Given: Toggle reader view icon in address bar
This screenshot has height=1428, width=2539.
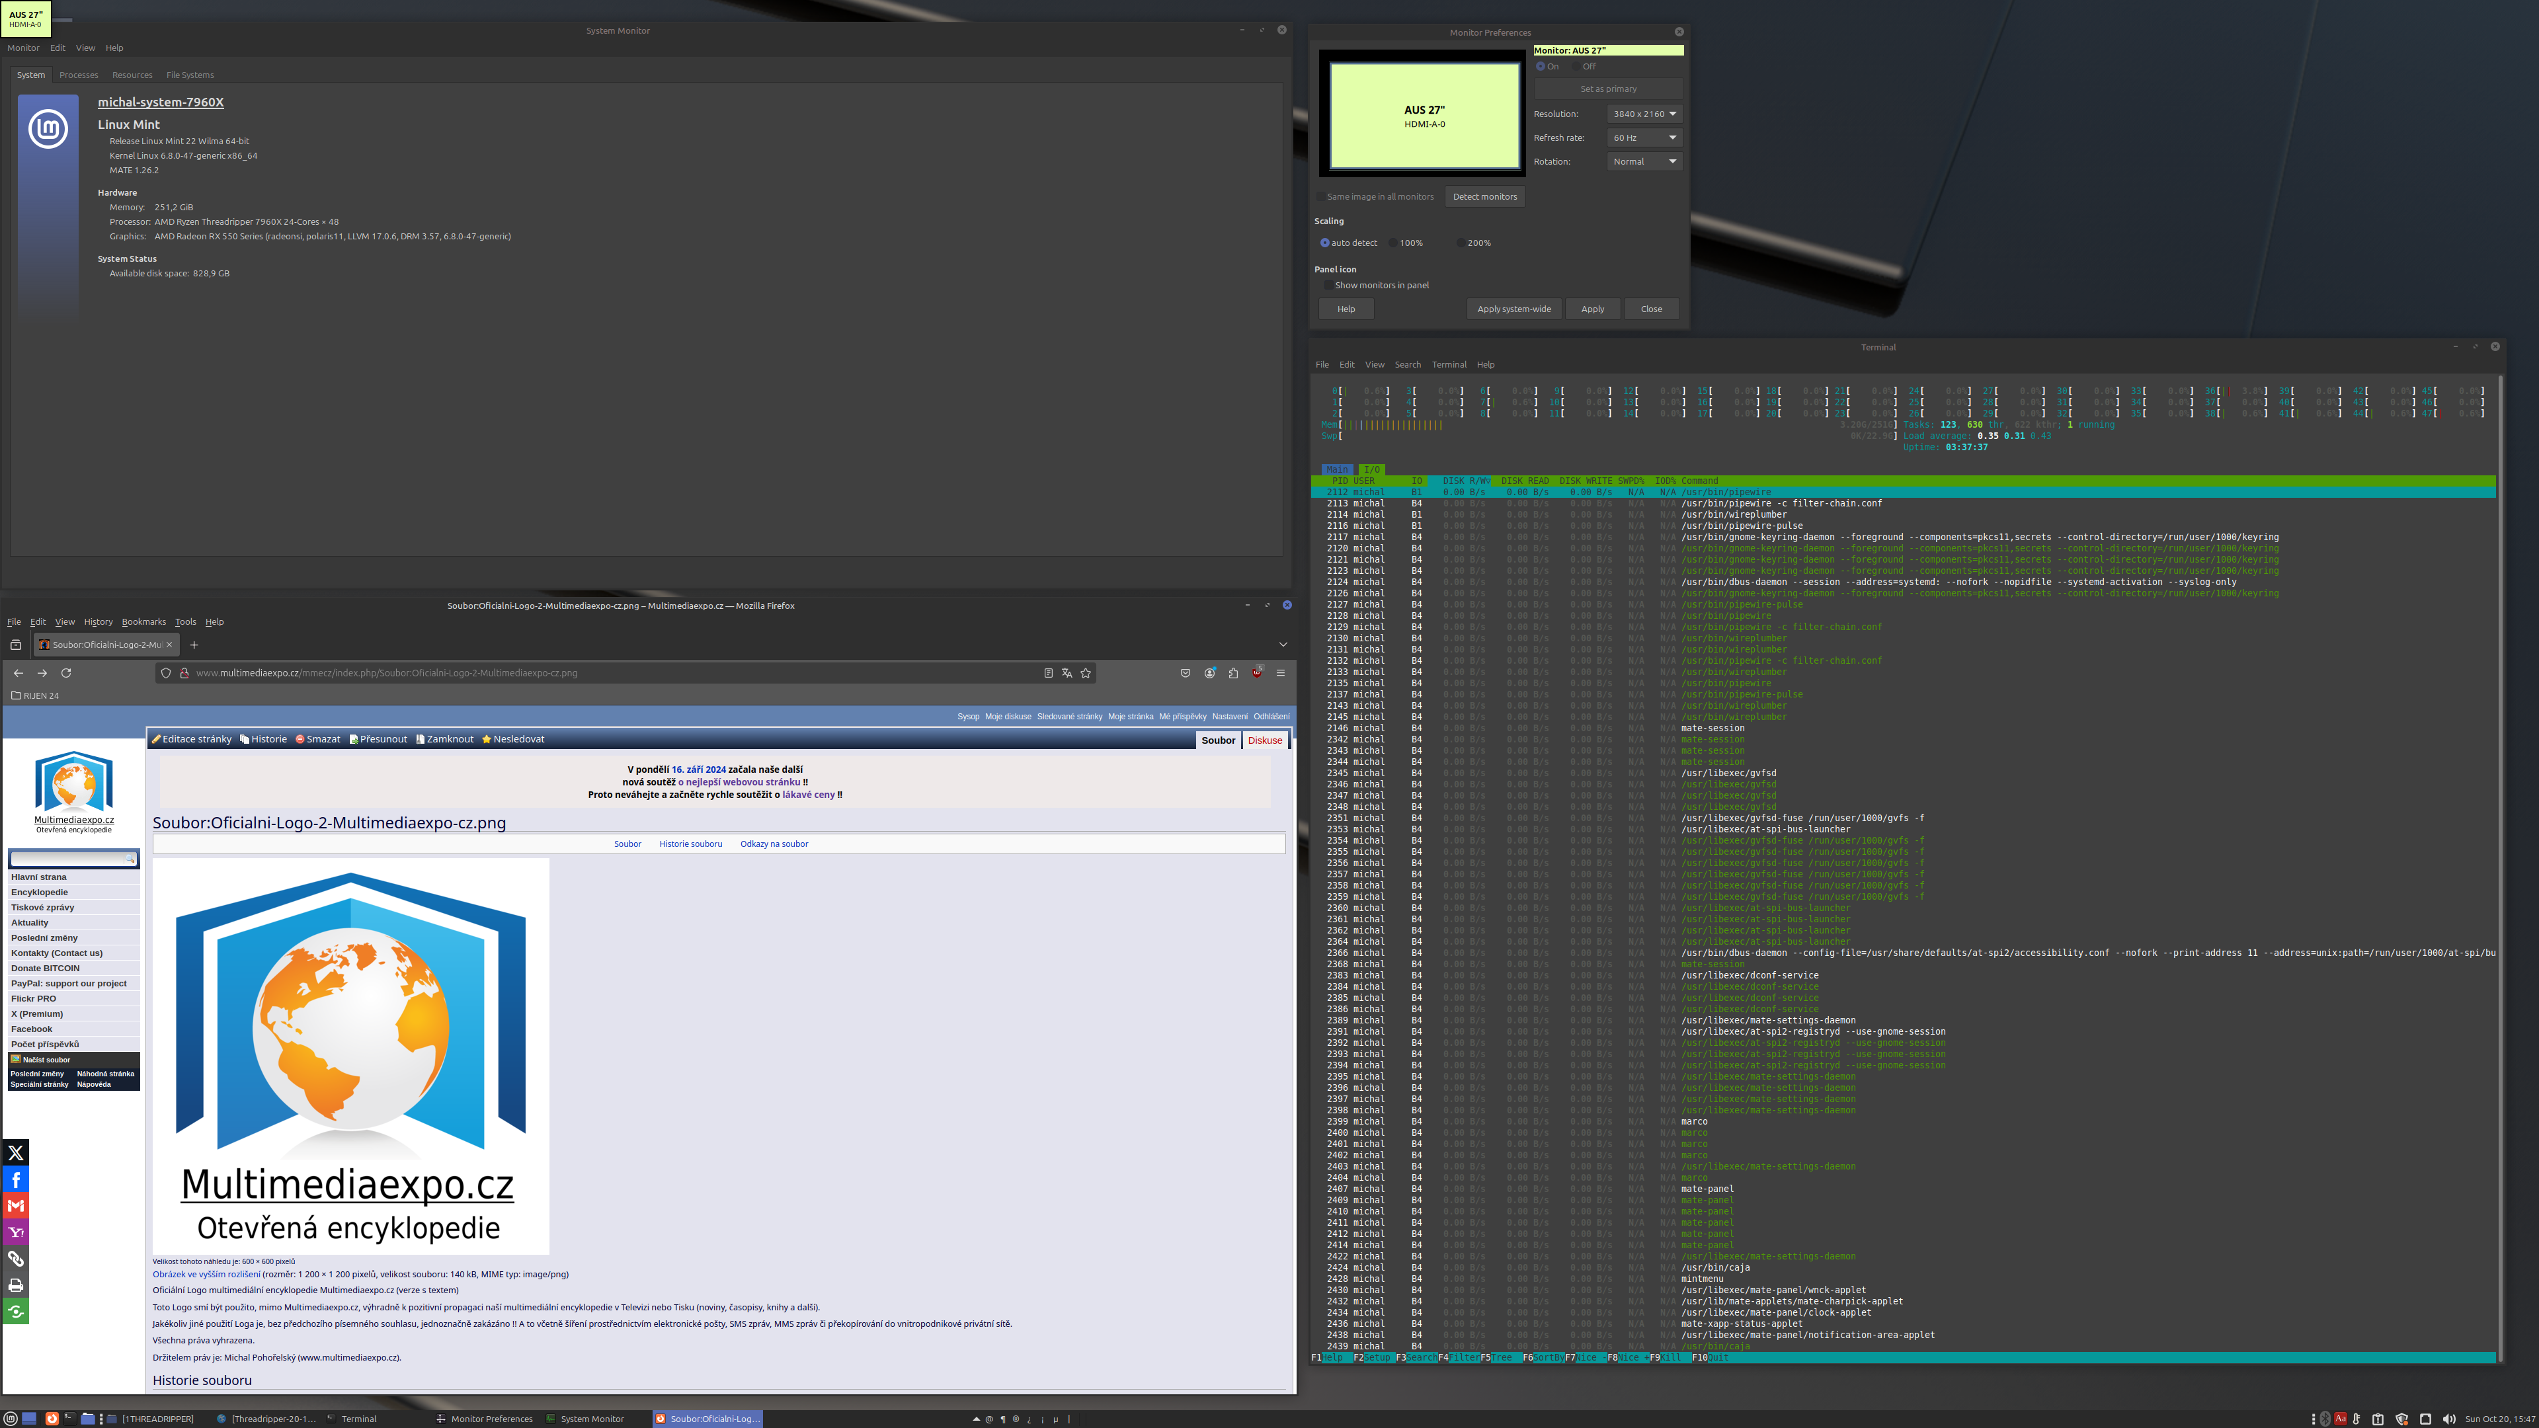Looking at the screenshot, I should point(1048,673).
